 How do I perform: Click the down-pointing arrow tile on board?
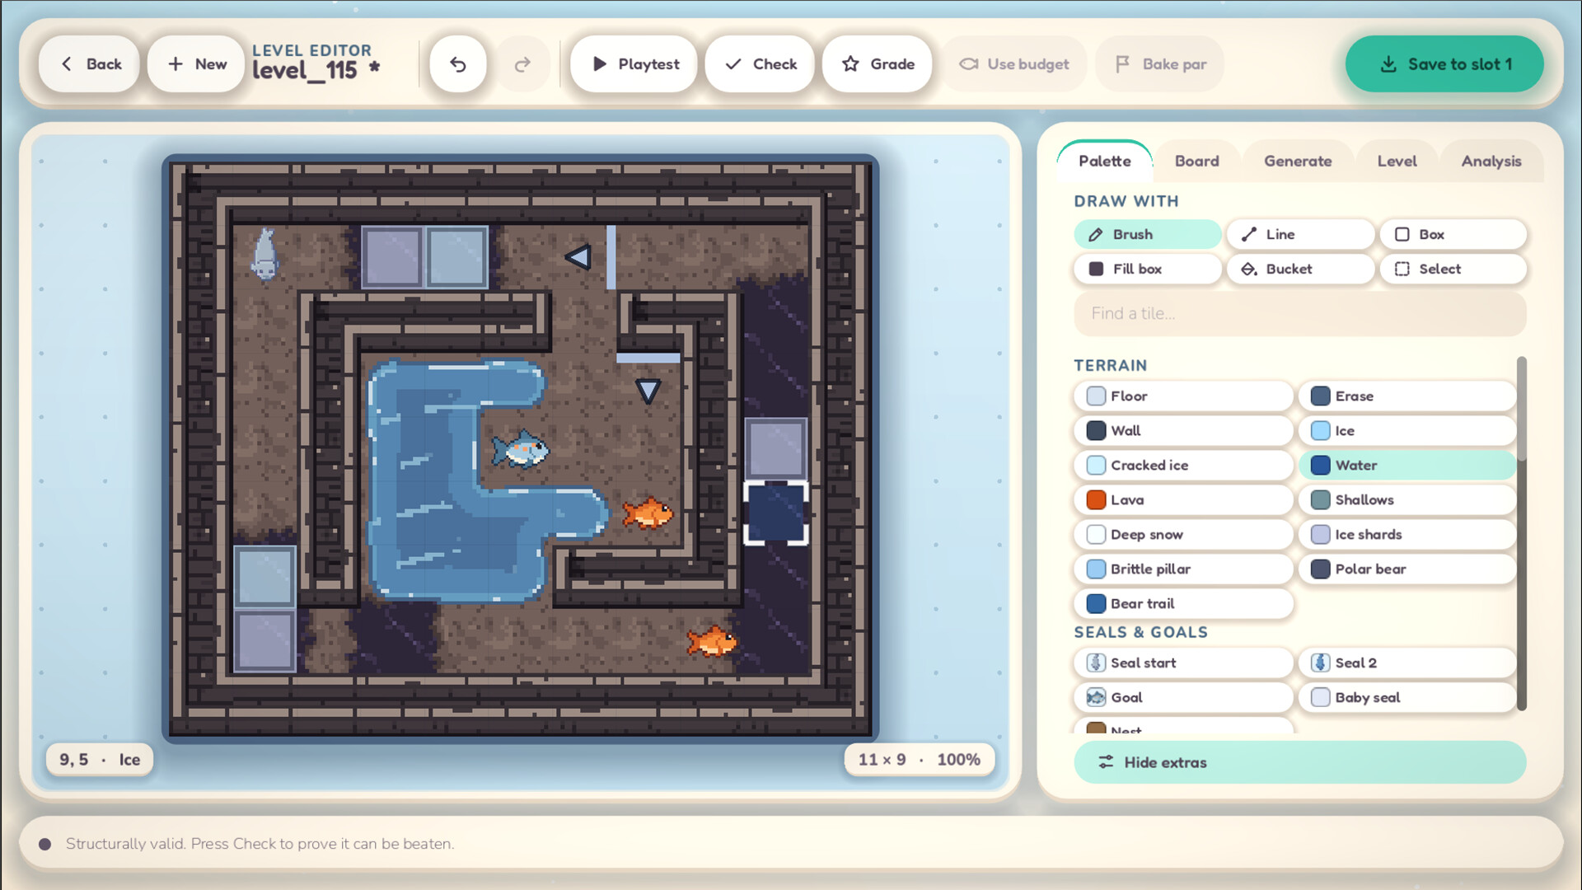tap(648, 391)
